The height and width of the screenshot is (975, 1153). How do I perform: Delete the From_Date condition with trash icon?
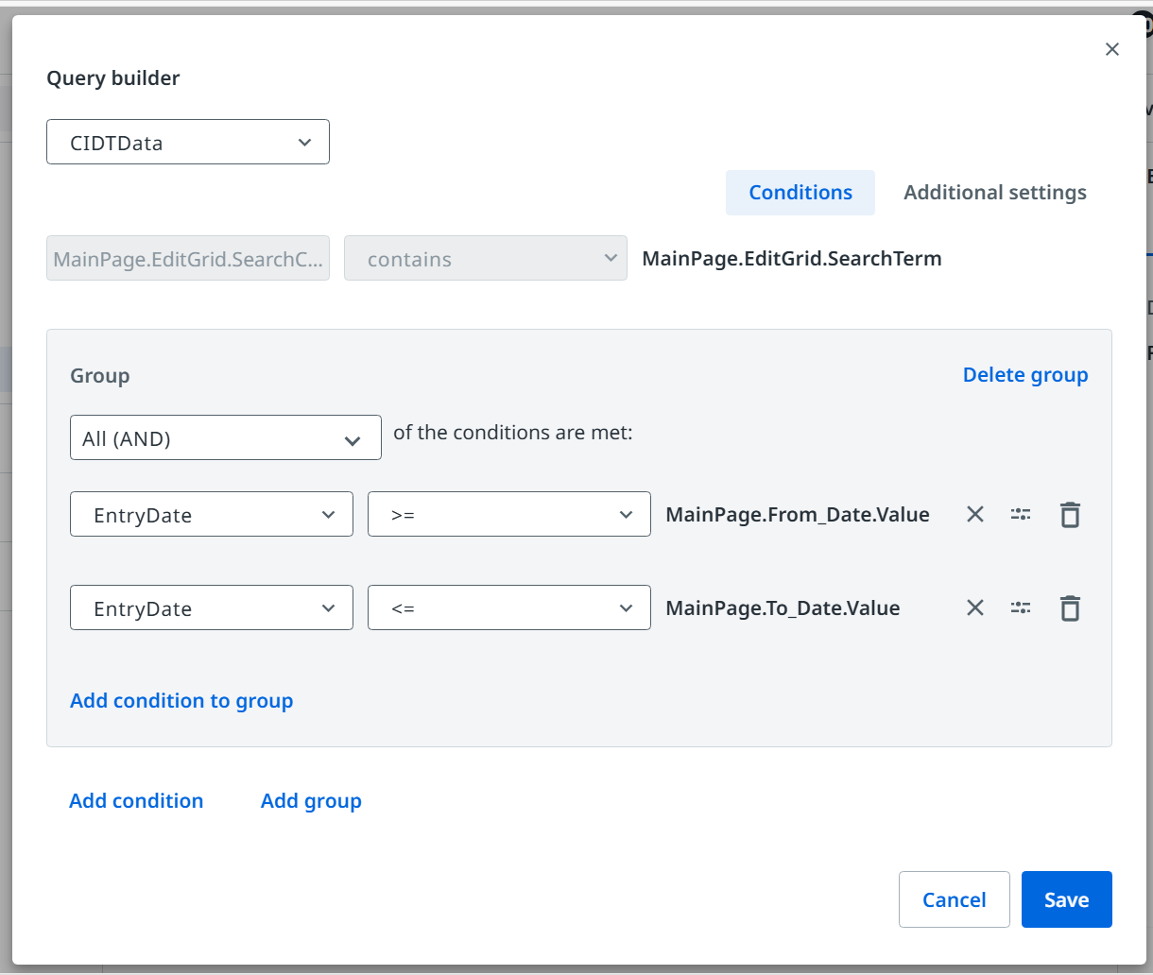coord(1070,515)
